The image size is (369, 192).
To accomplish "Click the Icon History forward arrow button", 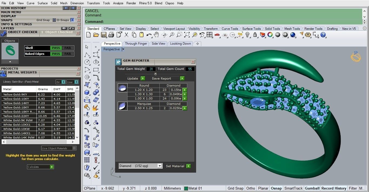I will [x=73, y=8].
